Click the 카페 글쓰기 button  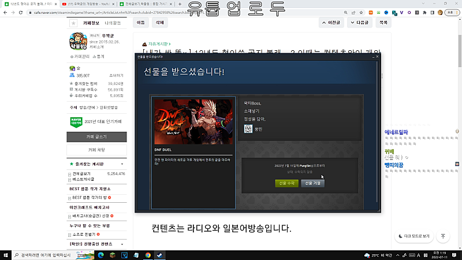96,137
